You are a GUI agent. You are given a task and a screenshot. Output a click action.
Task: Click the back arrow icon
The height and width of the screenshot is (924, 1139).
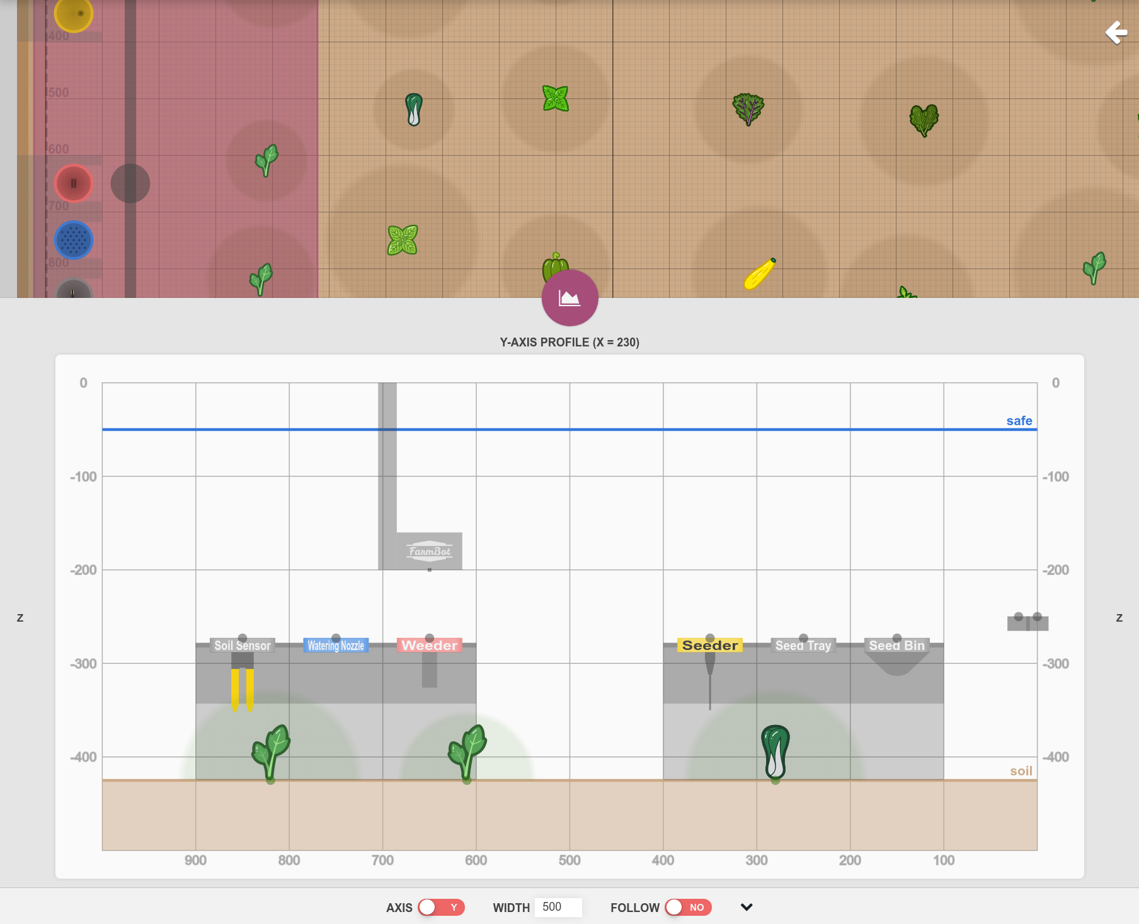(x=1116, y=32)
